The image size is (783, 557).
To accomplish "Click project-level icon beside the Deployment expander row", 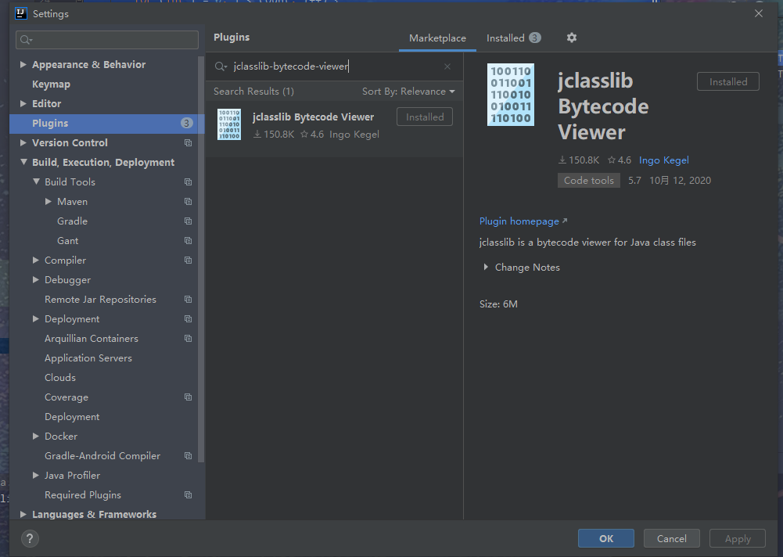I will coord(189,318).
